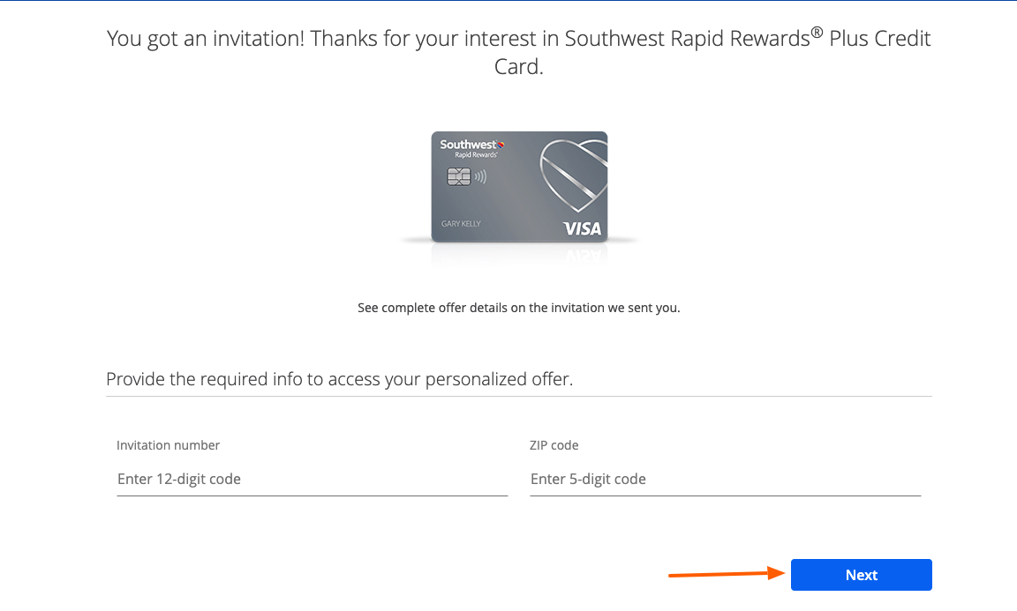Click the credit card image

519,188
